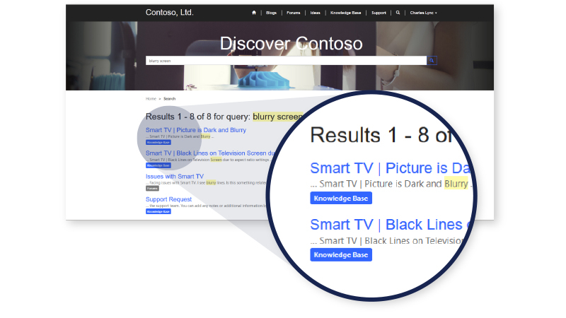The width and height of the screenshot is (566, 318).
Task: Open the Support menu item
Action: (x=379, y=13)
